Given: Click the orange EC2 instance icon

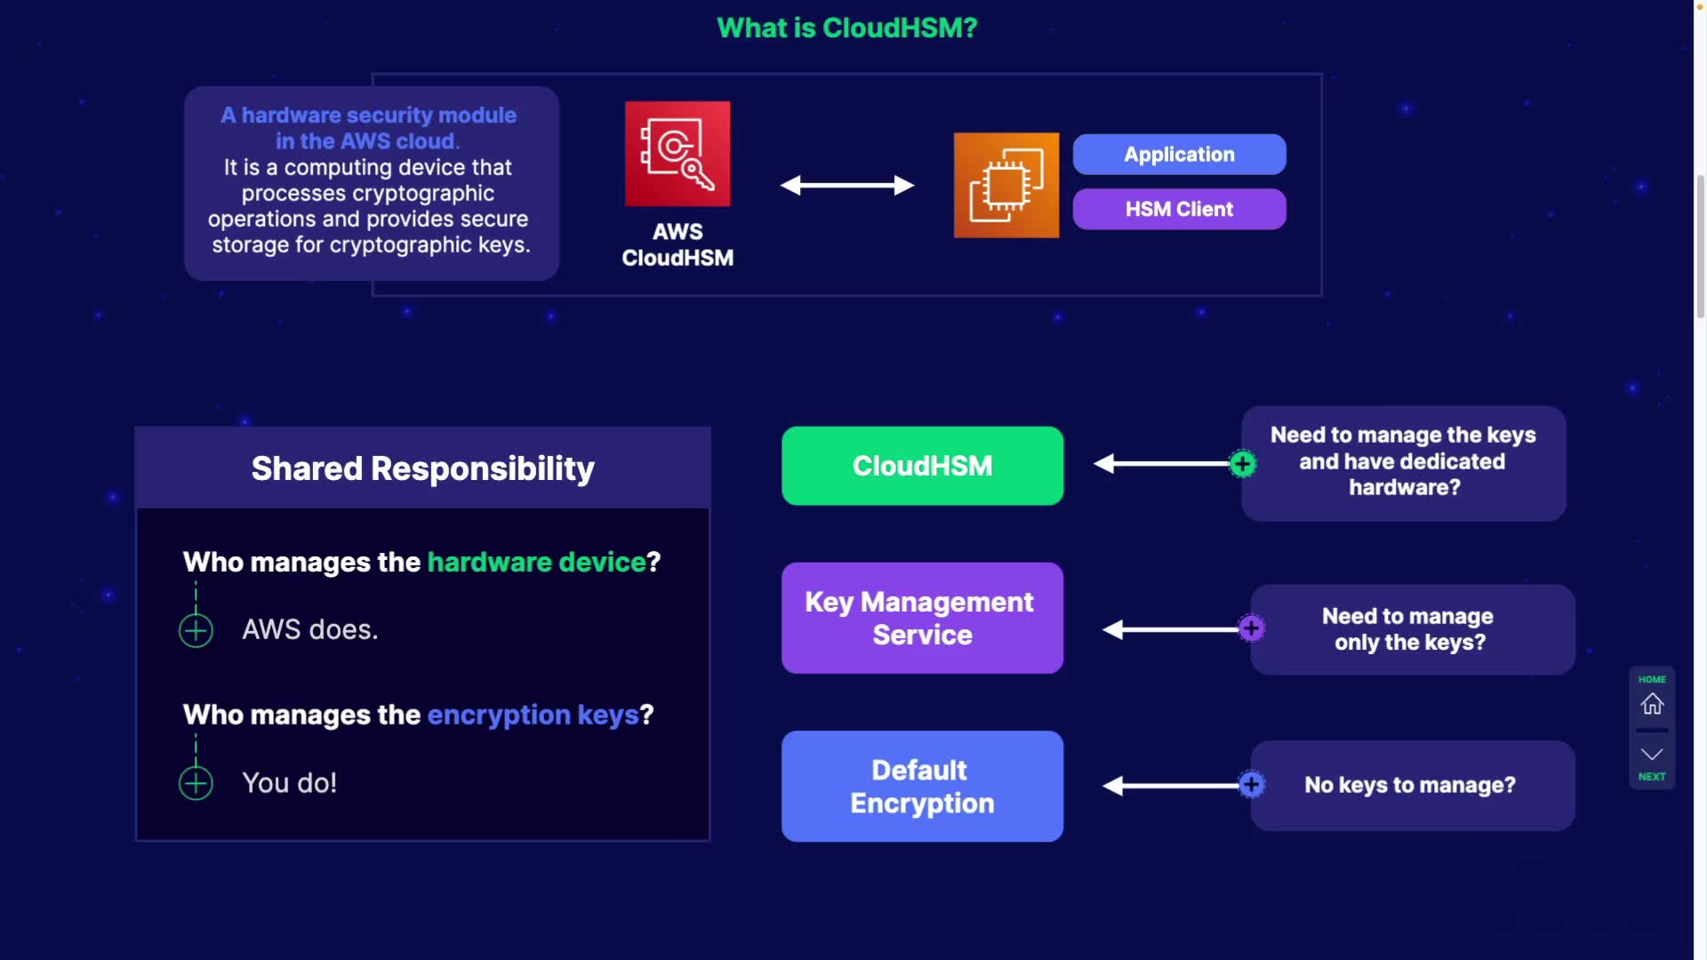Looking at the screenshot, I should 1006,185.
